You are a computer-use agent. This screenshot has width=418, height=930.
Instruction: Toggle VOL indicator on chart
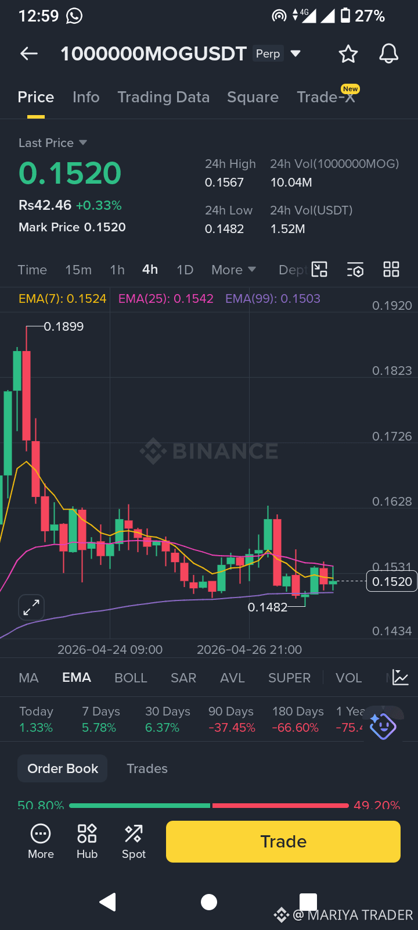(349, 678)
